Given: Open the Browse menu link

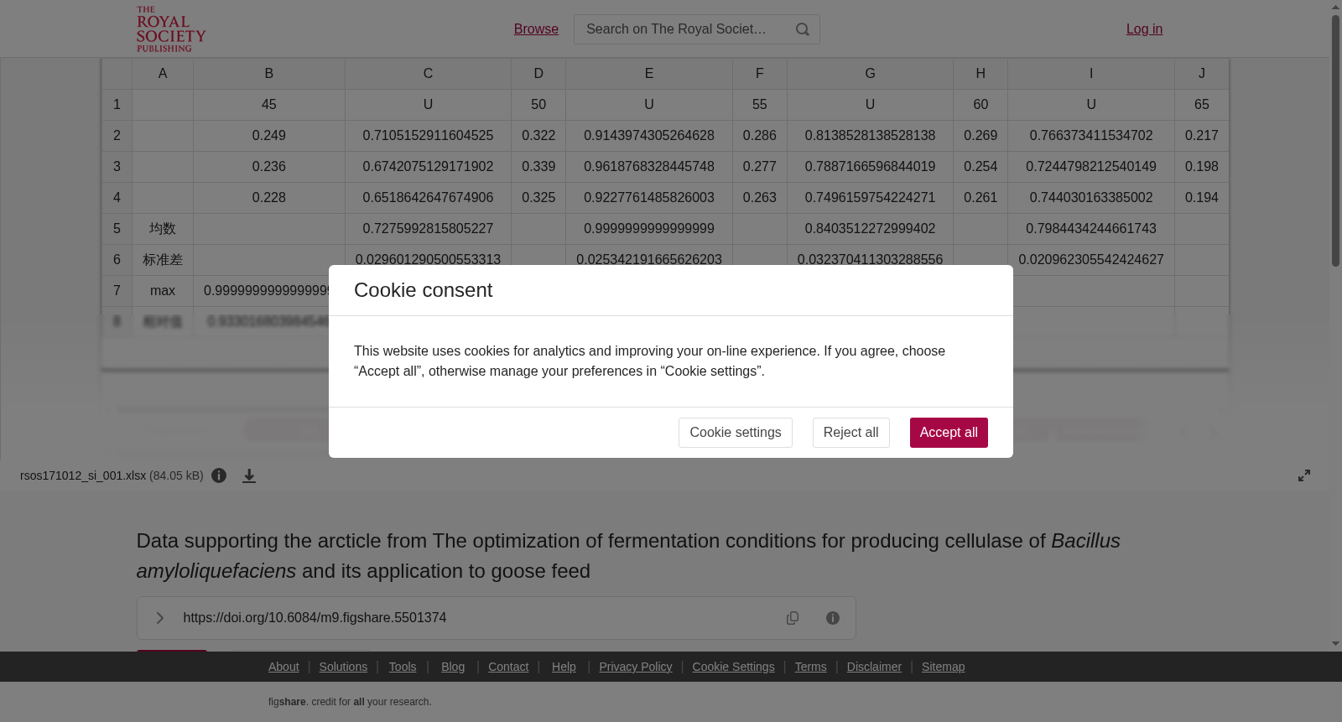Looking at the screenshot, I should pos(536,29).
